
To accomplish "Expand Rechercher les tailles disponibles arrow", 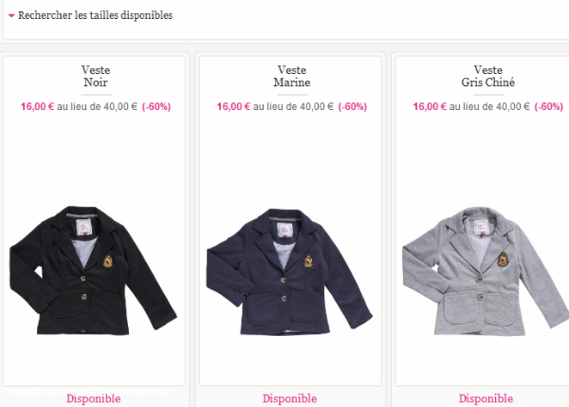I will (11, 15).
